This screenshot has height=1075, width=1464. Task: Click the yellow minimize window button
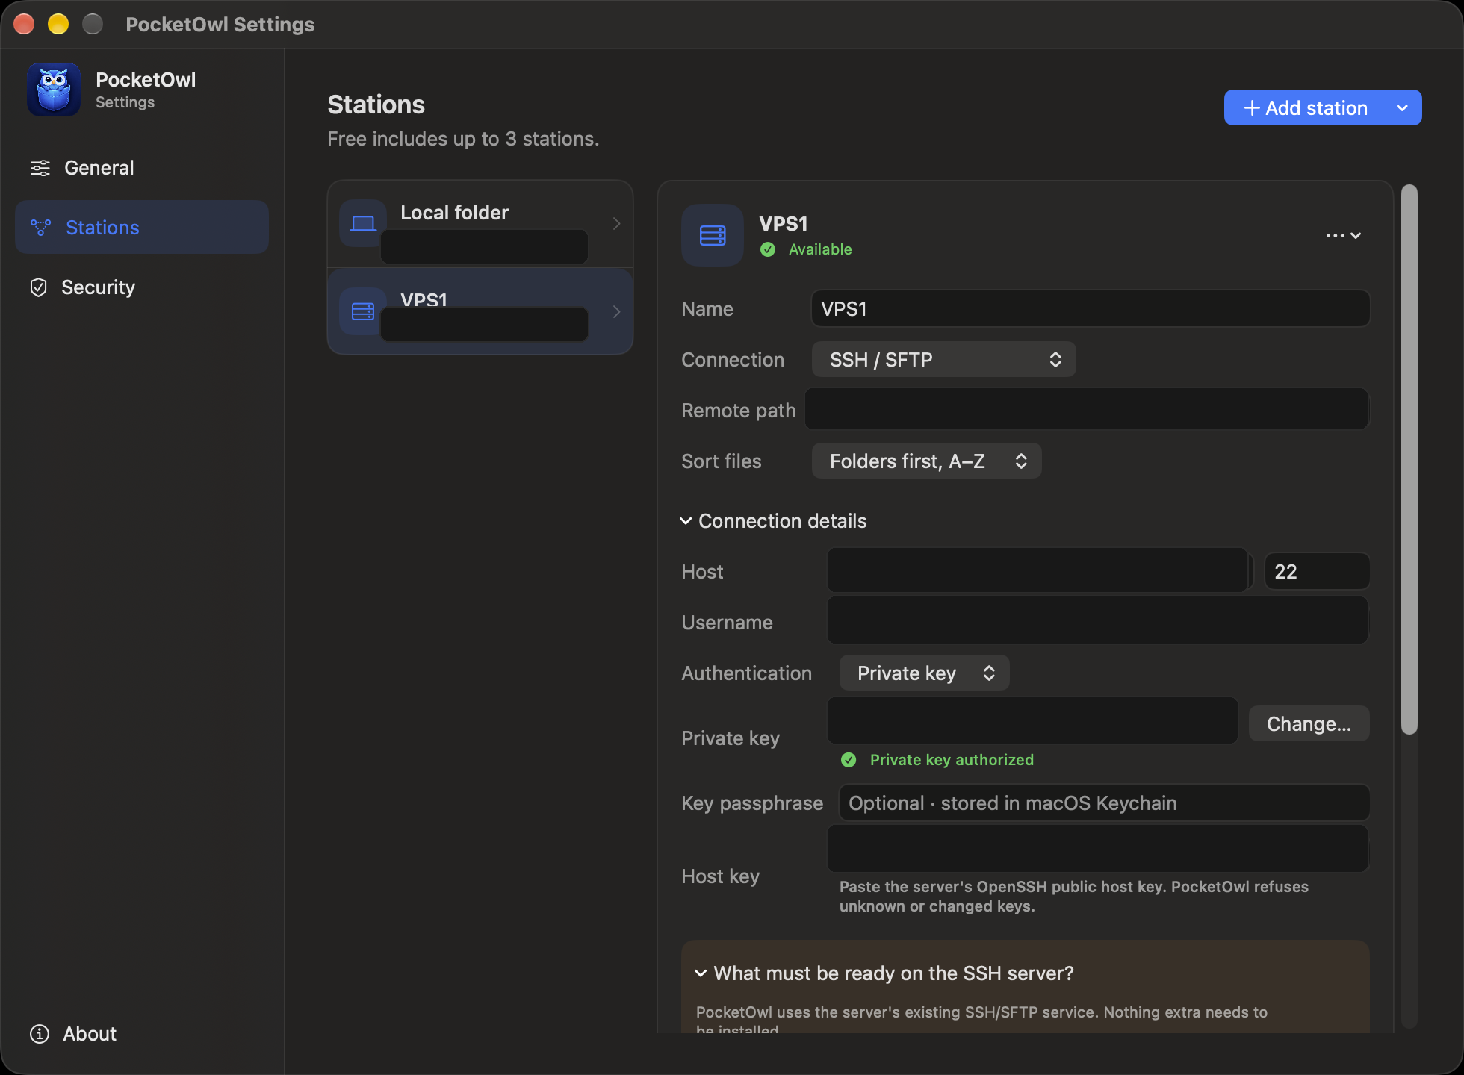click(58, 24)
